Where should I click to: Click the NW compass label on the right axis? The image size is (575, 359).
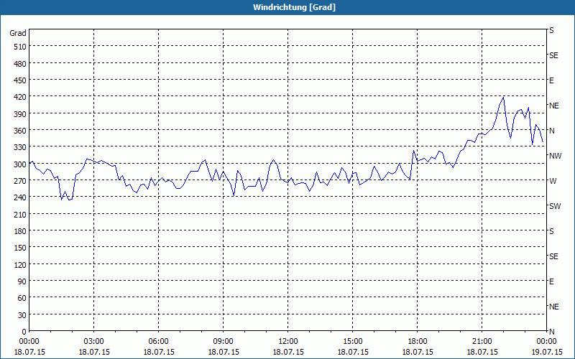[555, 156]
